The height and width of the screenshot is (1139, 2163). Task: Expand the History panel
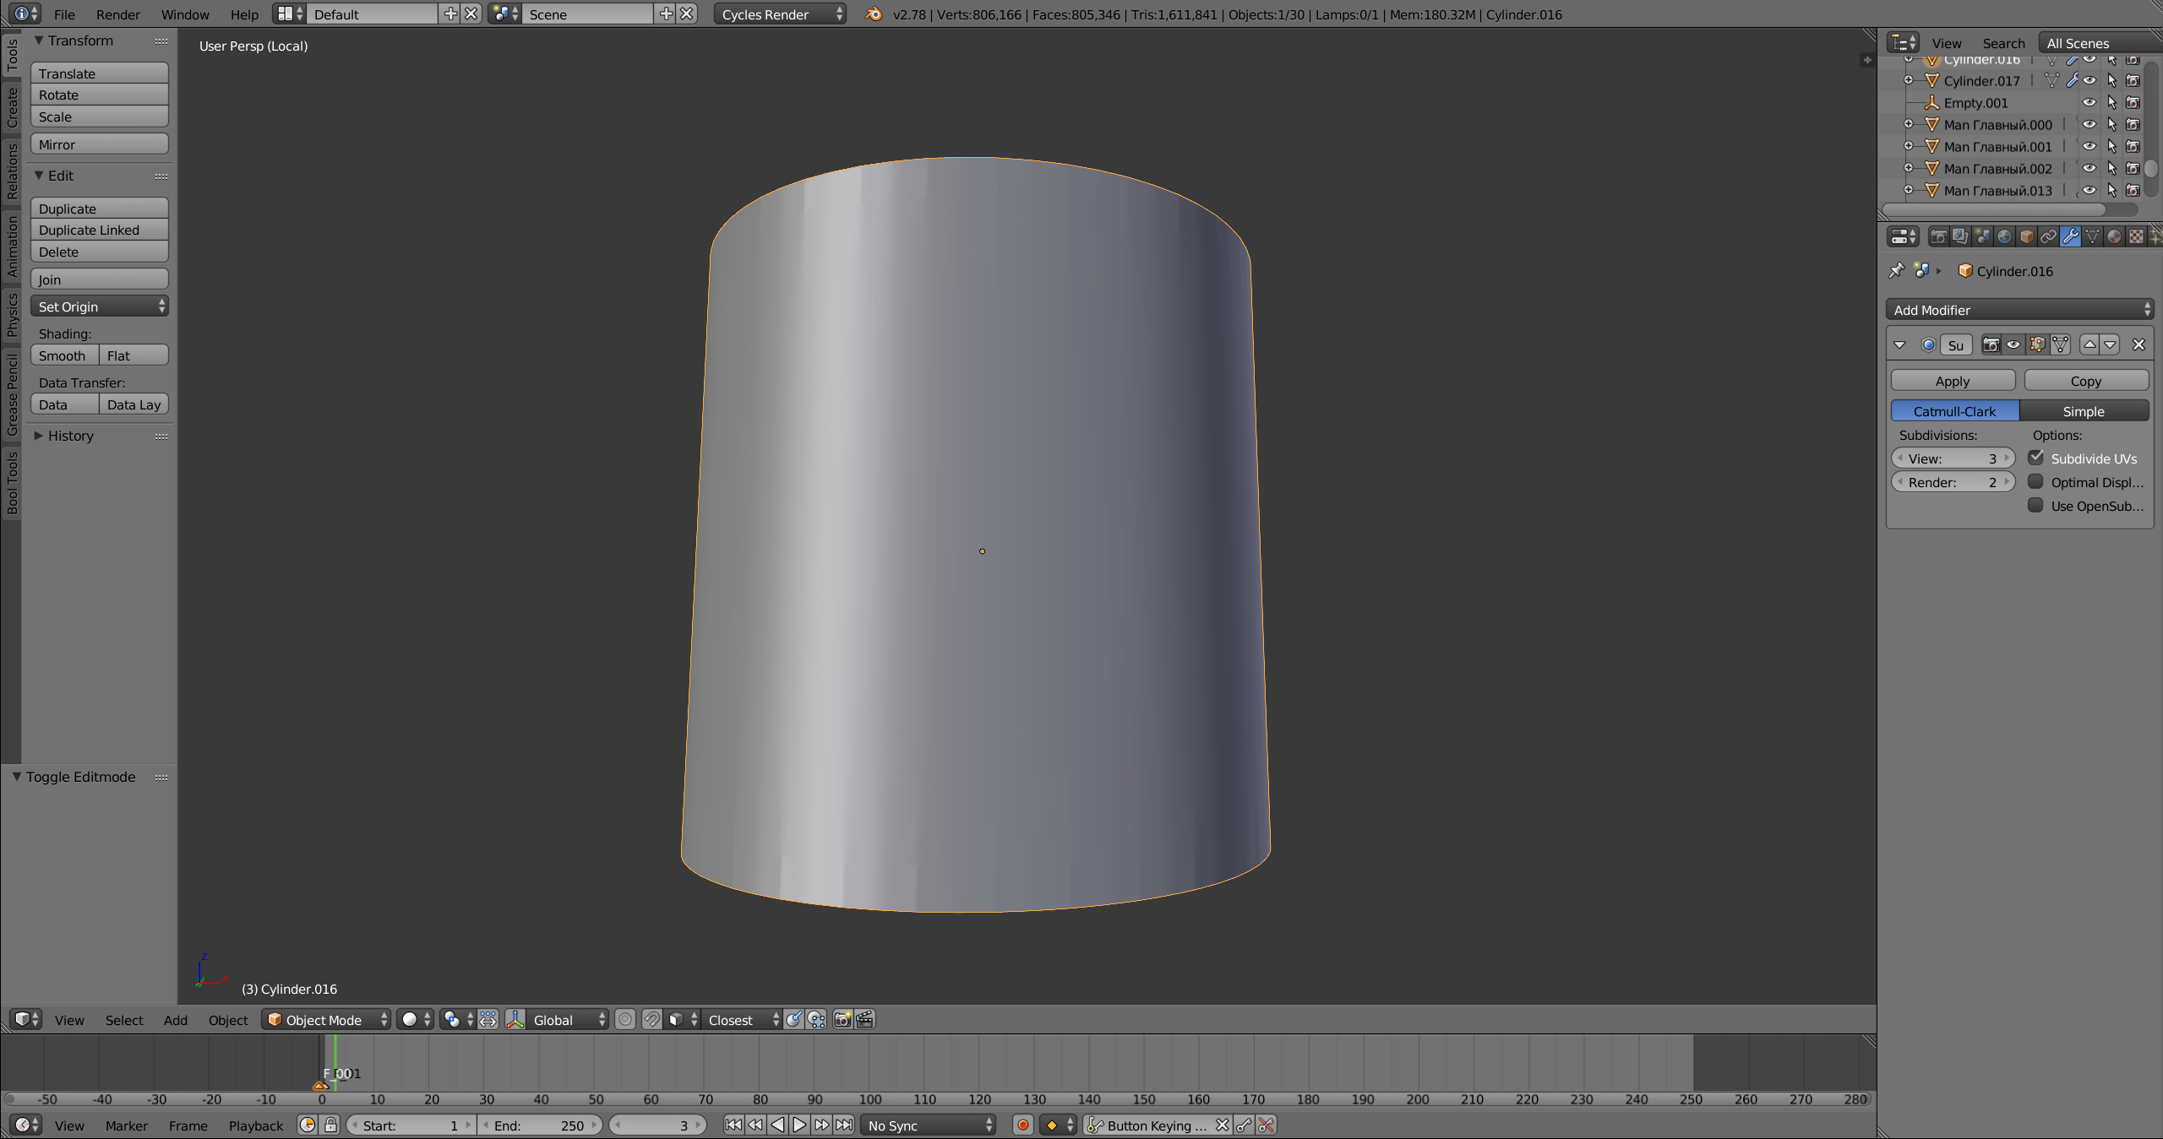click(70, 436)
